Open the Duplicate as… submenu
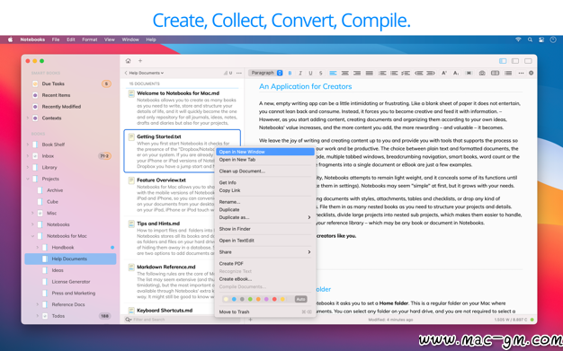The image size is (563, 351). coord(265,217)
